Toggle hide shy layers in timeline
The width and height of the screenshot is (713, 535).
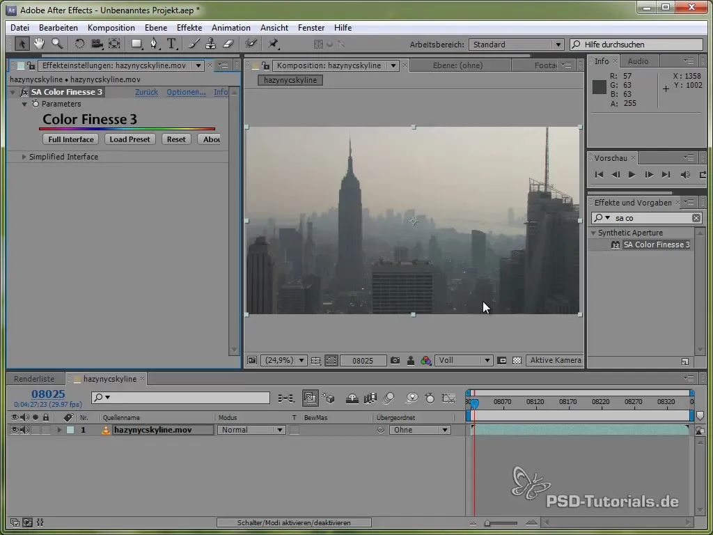click(x=352, y=398)
